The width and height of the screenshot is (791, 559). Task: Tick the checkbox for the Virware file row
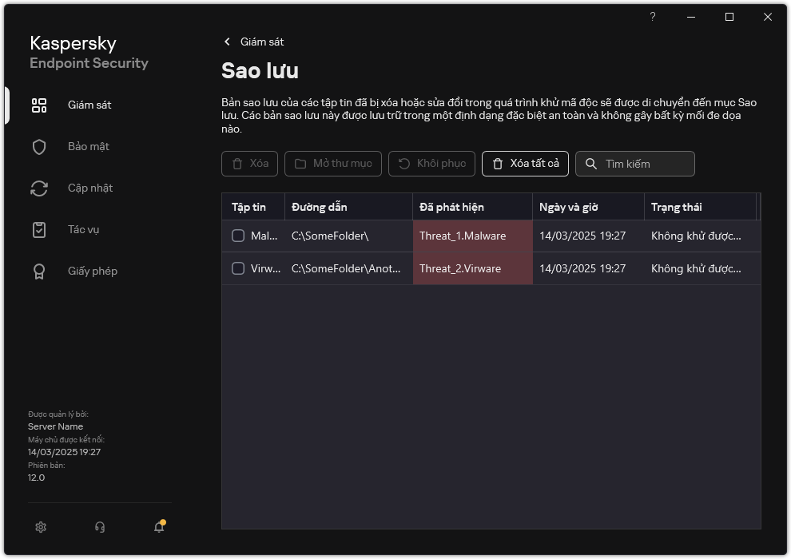238,268
